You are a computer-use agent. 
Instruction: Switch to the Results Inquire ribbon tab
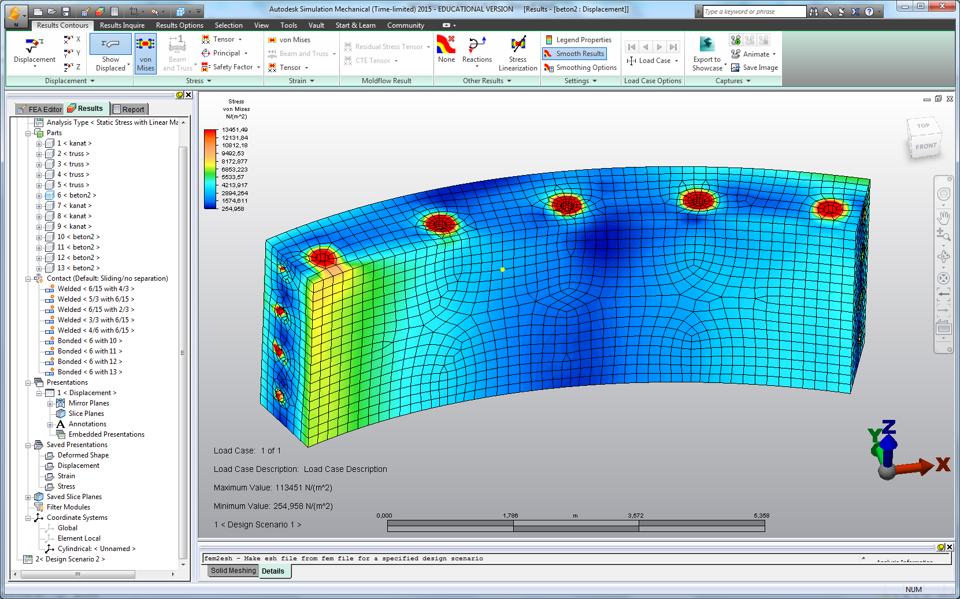point(122,25)
